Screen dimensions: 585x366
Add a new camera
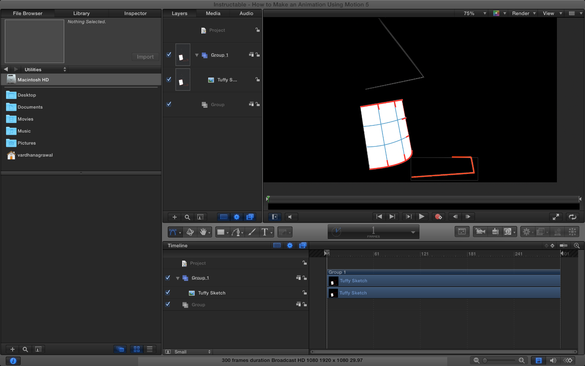tap(480, 232)
